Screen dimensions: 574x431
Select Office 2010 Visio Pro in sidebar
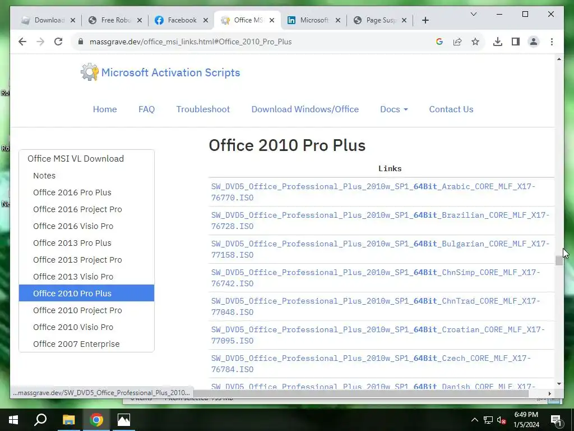86,327
